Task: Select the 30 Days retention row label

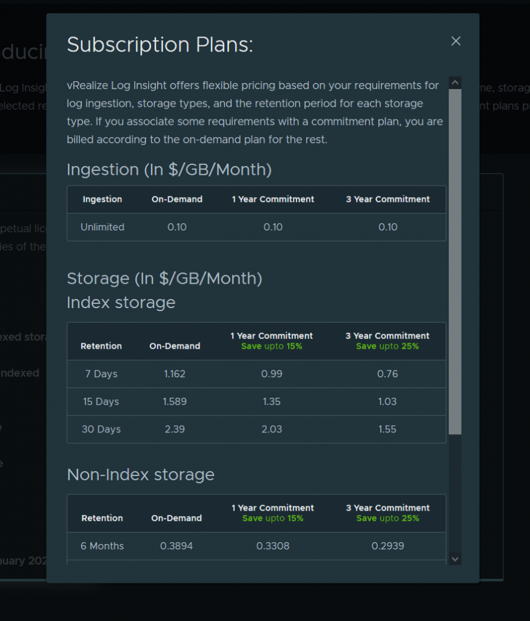Action: coord(101,429)
